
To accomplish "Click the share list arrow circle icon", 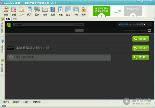I will [x=149, y=30].
